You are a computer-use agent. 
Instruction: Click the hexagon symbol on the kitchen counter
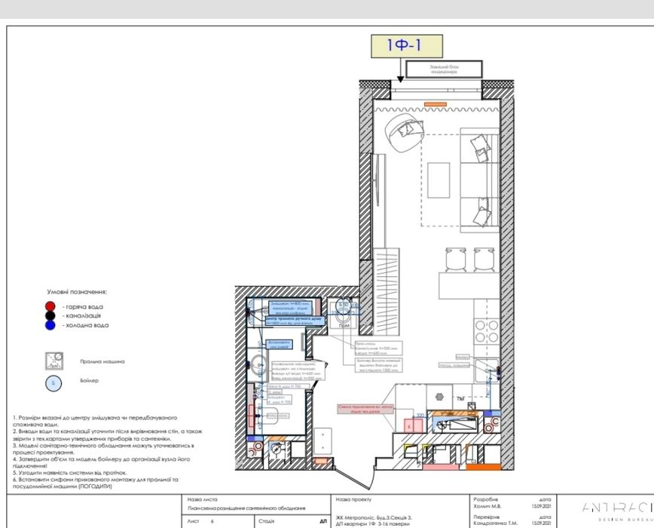point(439,397)
